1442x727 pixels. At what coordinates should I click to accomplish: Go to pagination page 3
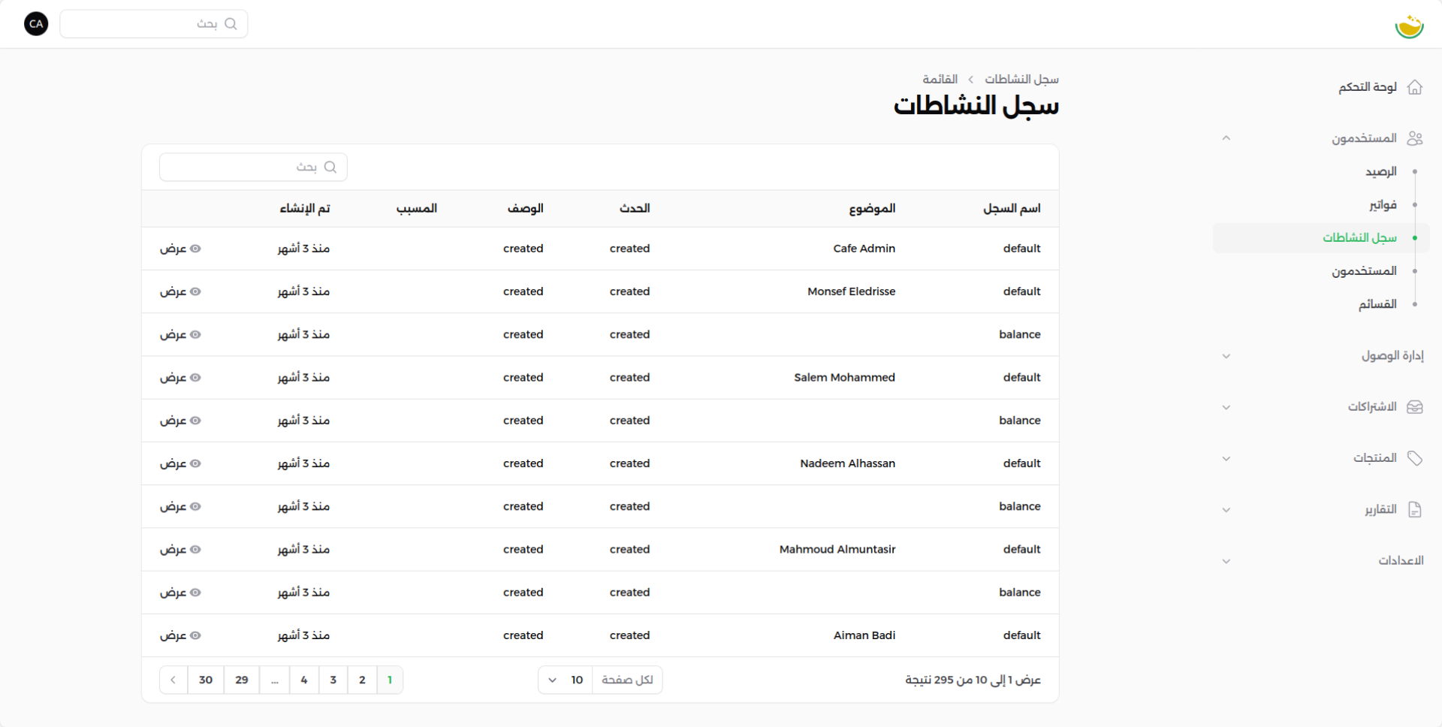click(x=333, y=680)
